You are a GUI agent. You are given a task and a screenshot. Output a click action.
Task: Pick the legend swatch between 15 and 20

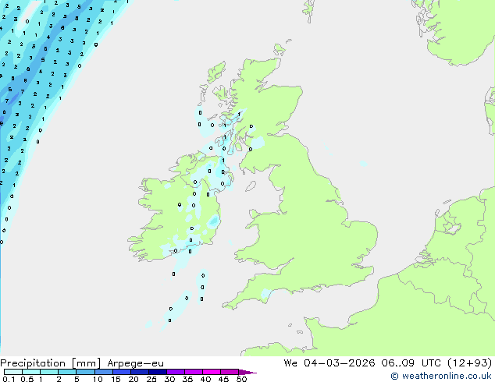click(x=121, y=372)
